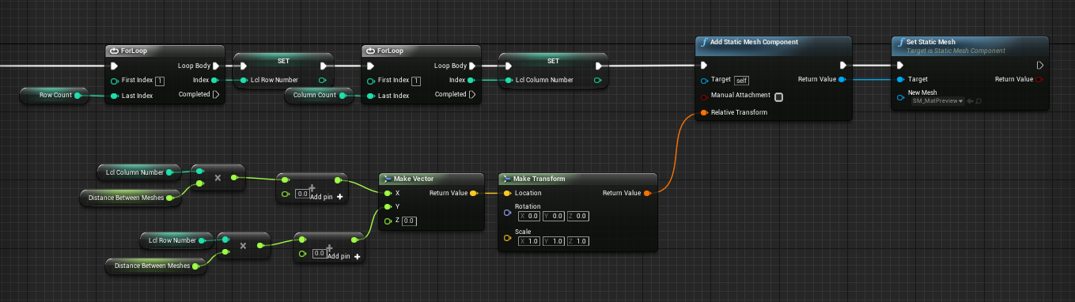Click the browse magnifier icon beside SM_MatPreview
This screenshot has width=1075, height=302.
coord(978,101)
